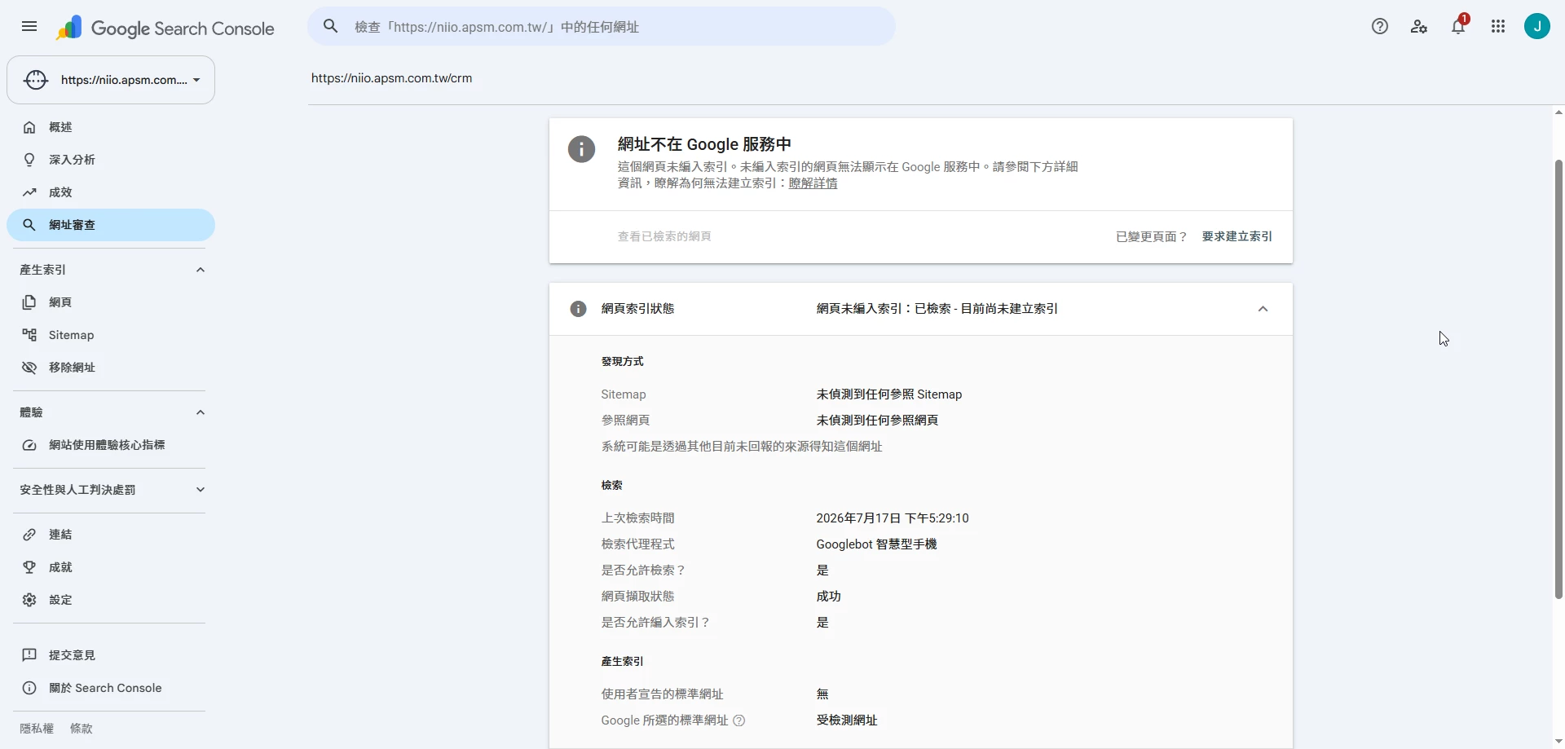Open the 條款 footer link
The width and height of the screenshot is (1565, 749).
click(82, 729)
